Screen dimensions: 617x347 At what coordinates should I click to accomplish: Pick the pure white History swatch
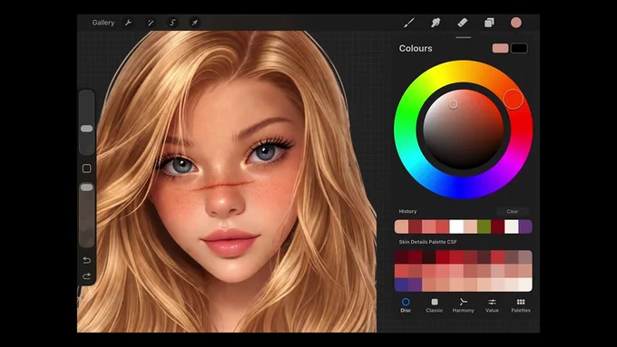pos(456,227)
